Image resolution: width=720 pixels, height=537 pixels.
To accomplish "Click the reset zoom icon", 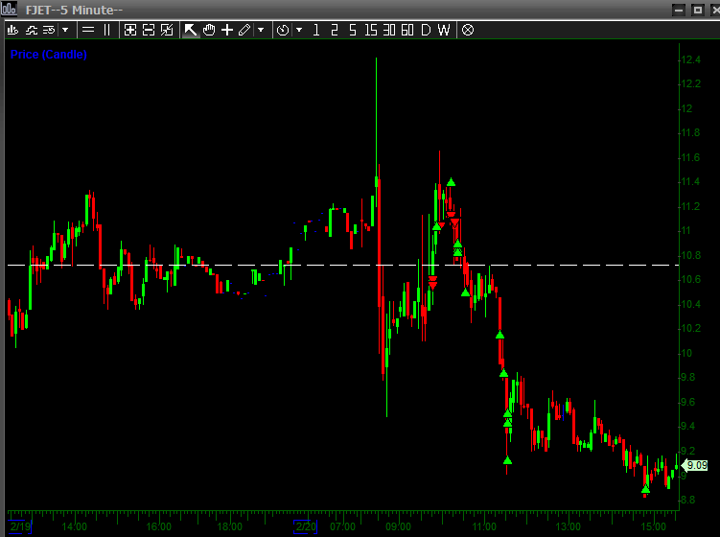I will 167,31.
